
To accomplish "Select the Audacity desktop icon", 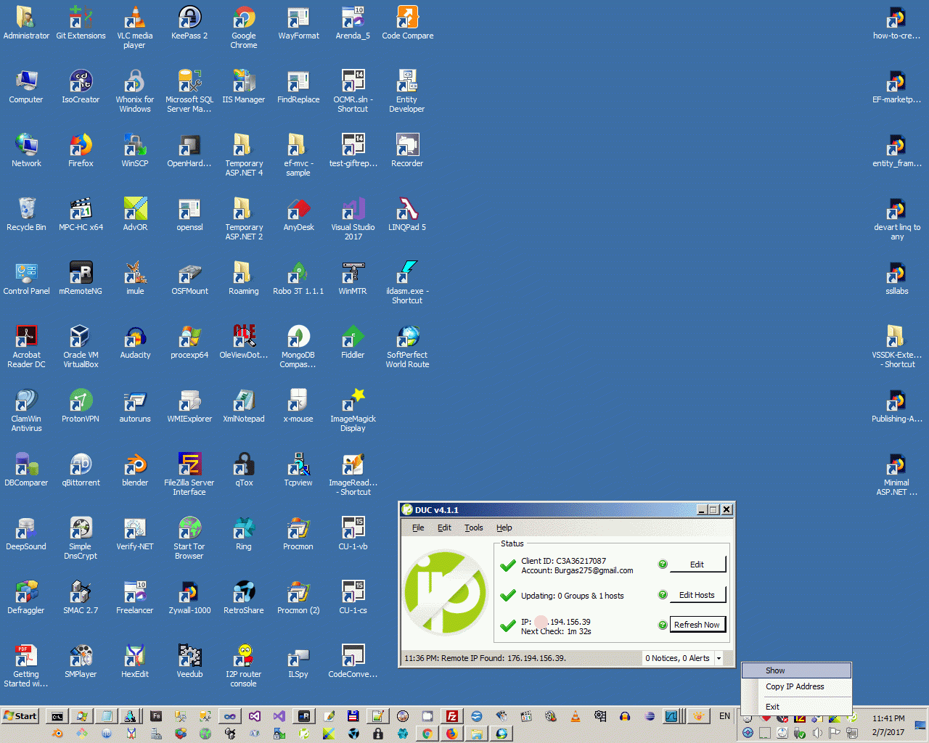I will [135, 342].
